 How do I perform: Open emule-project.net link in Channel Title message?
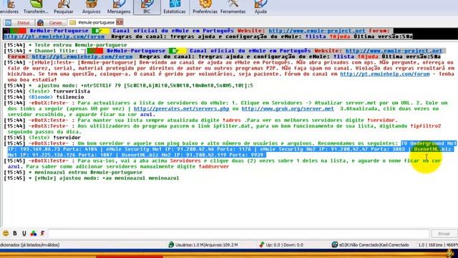coord(394,51)
